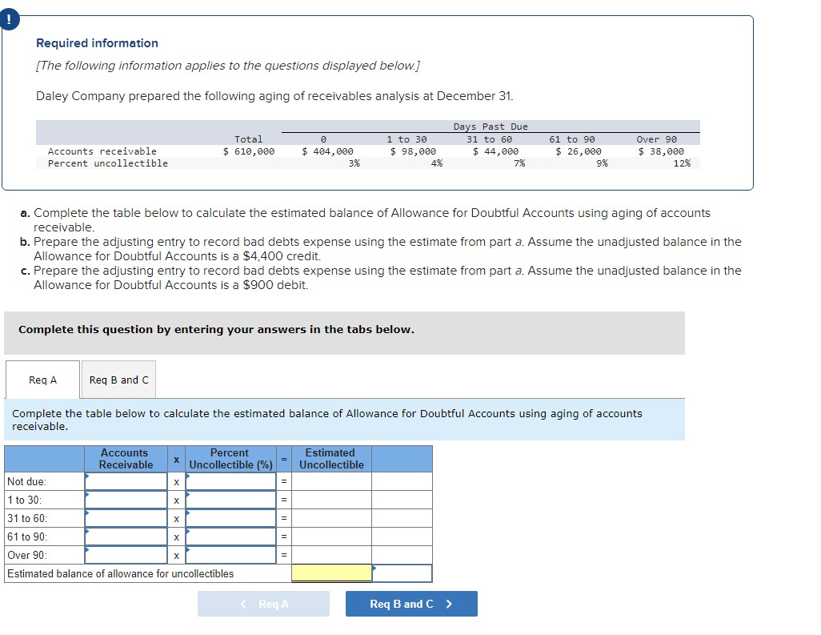Click the Estimated Uncollectible cell for Not due
This screenshot has height=635, width=821.
coord(330,482)
